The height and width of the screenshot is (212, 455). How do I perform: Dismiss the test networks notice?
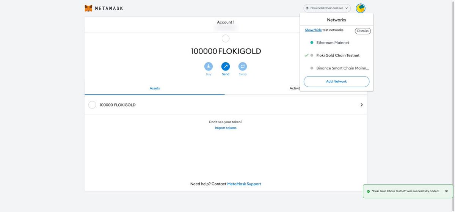(x=363, y=31)
